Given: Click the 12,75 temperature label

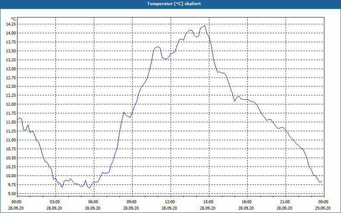Looking at the screenshot, I should coord(11,78).
